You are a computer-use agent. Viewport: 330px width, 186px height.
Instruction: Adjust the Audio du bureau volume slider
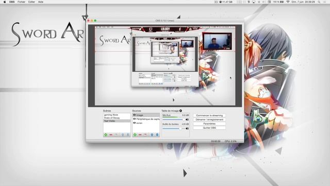pyautogui.click(x=173, y=129)
